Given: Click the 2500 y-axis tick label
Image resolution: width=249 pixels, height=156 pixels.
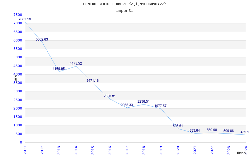Looking at the screenshot, I should (x=17, y=100).
